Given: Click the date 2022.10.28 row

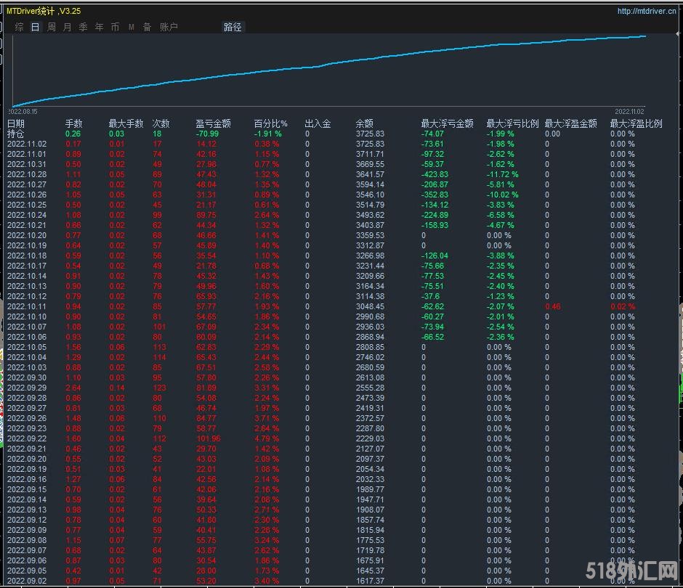Looking at the screenshot, I should 27,174.
